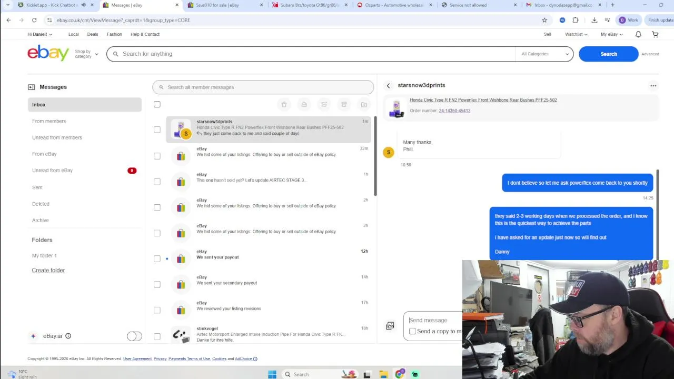Open the Advanced search link

(650, 54)
